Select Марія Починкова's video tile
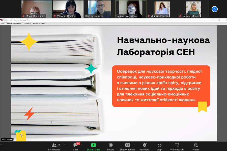 tap(37, 9)
